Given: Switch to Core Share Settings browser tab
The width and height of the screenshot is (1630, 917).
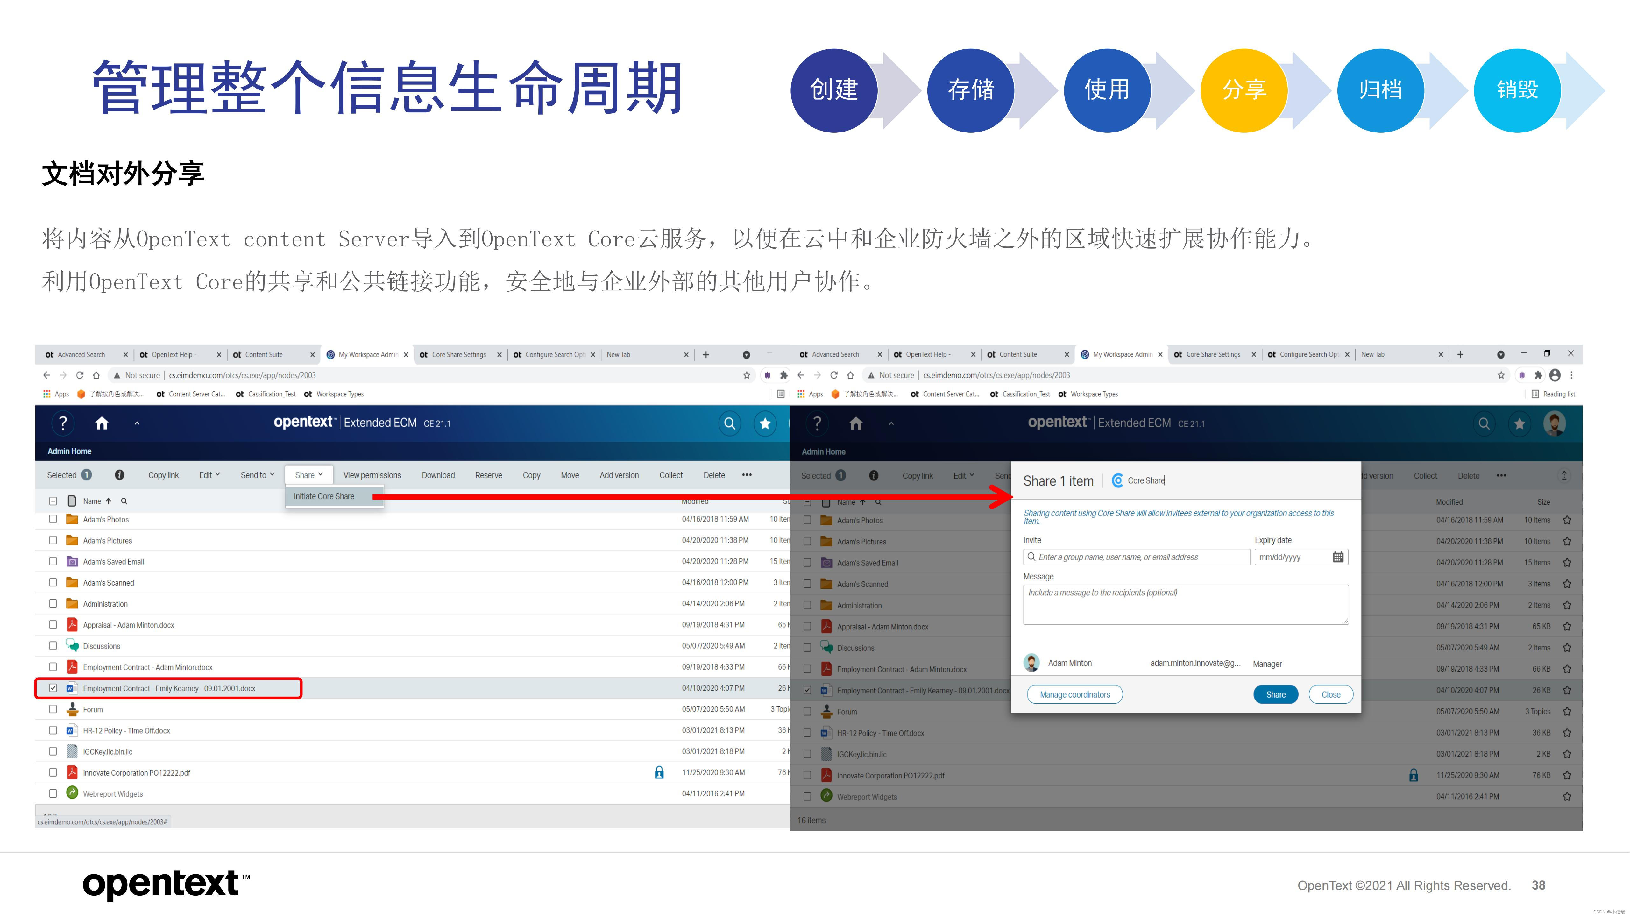Looking at the screenshot, I should tap(459, 354).
